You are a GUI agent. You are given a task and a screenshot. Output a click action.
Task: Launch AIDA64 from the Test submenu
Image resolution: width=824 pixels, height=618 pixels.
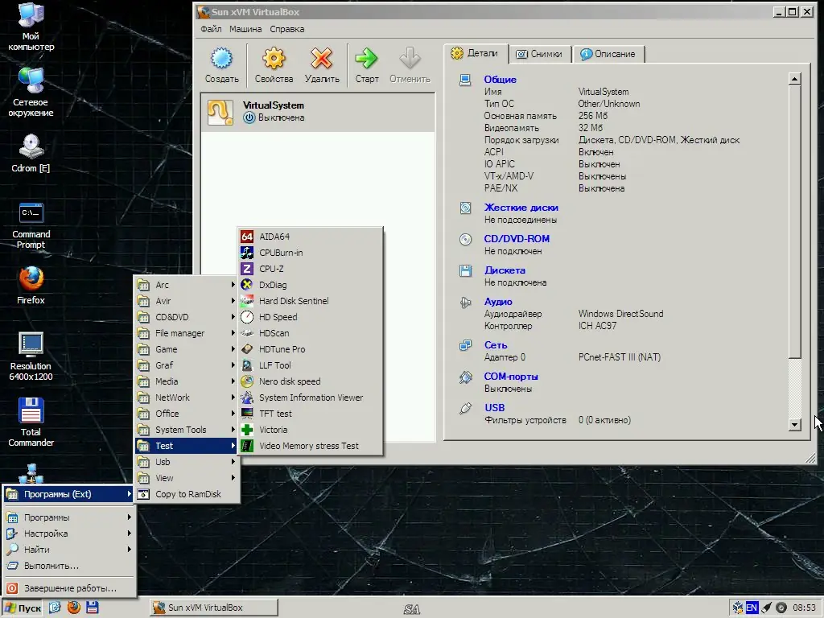[x=274, y=237]
